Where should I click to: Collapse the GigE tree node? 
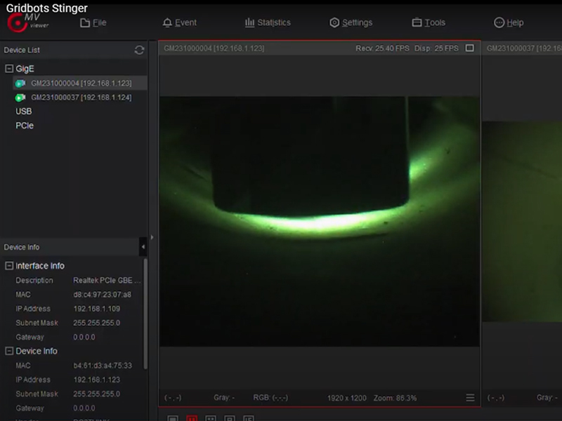tap(9, 69)
